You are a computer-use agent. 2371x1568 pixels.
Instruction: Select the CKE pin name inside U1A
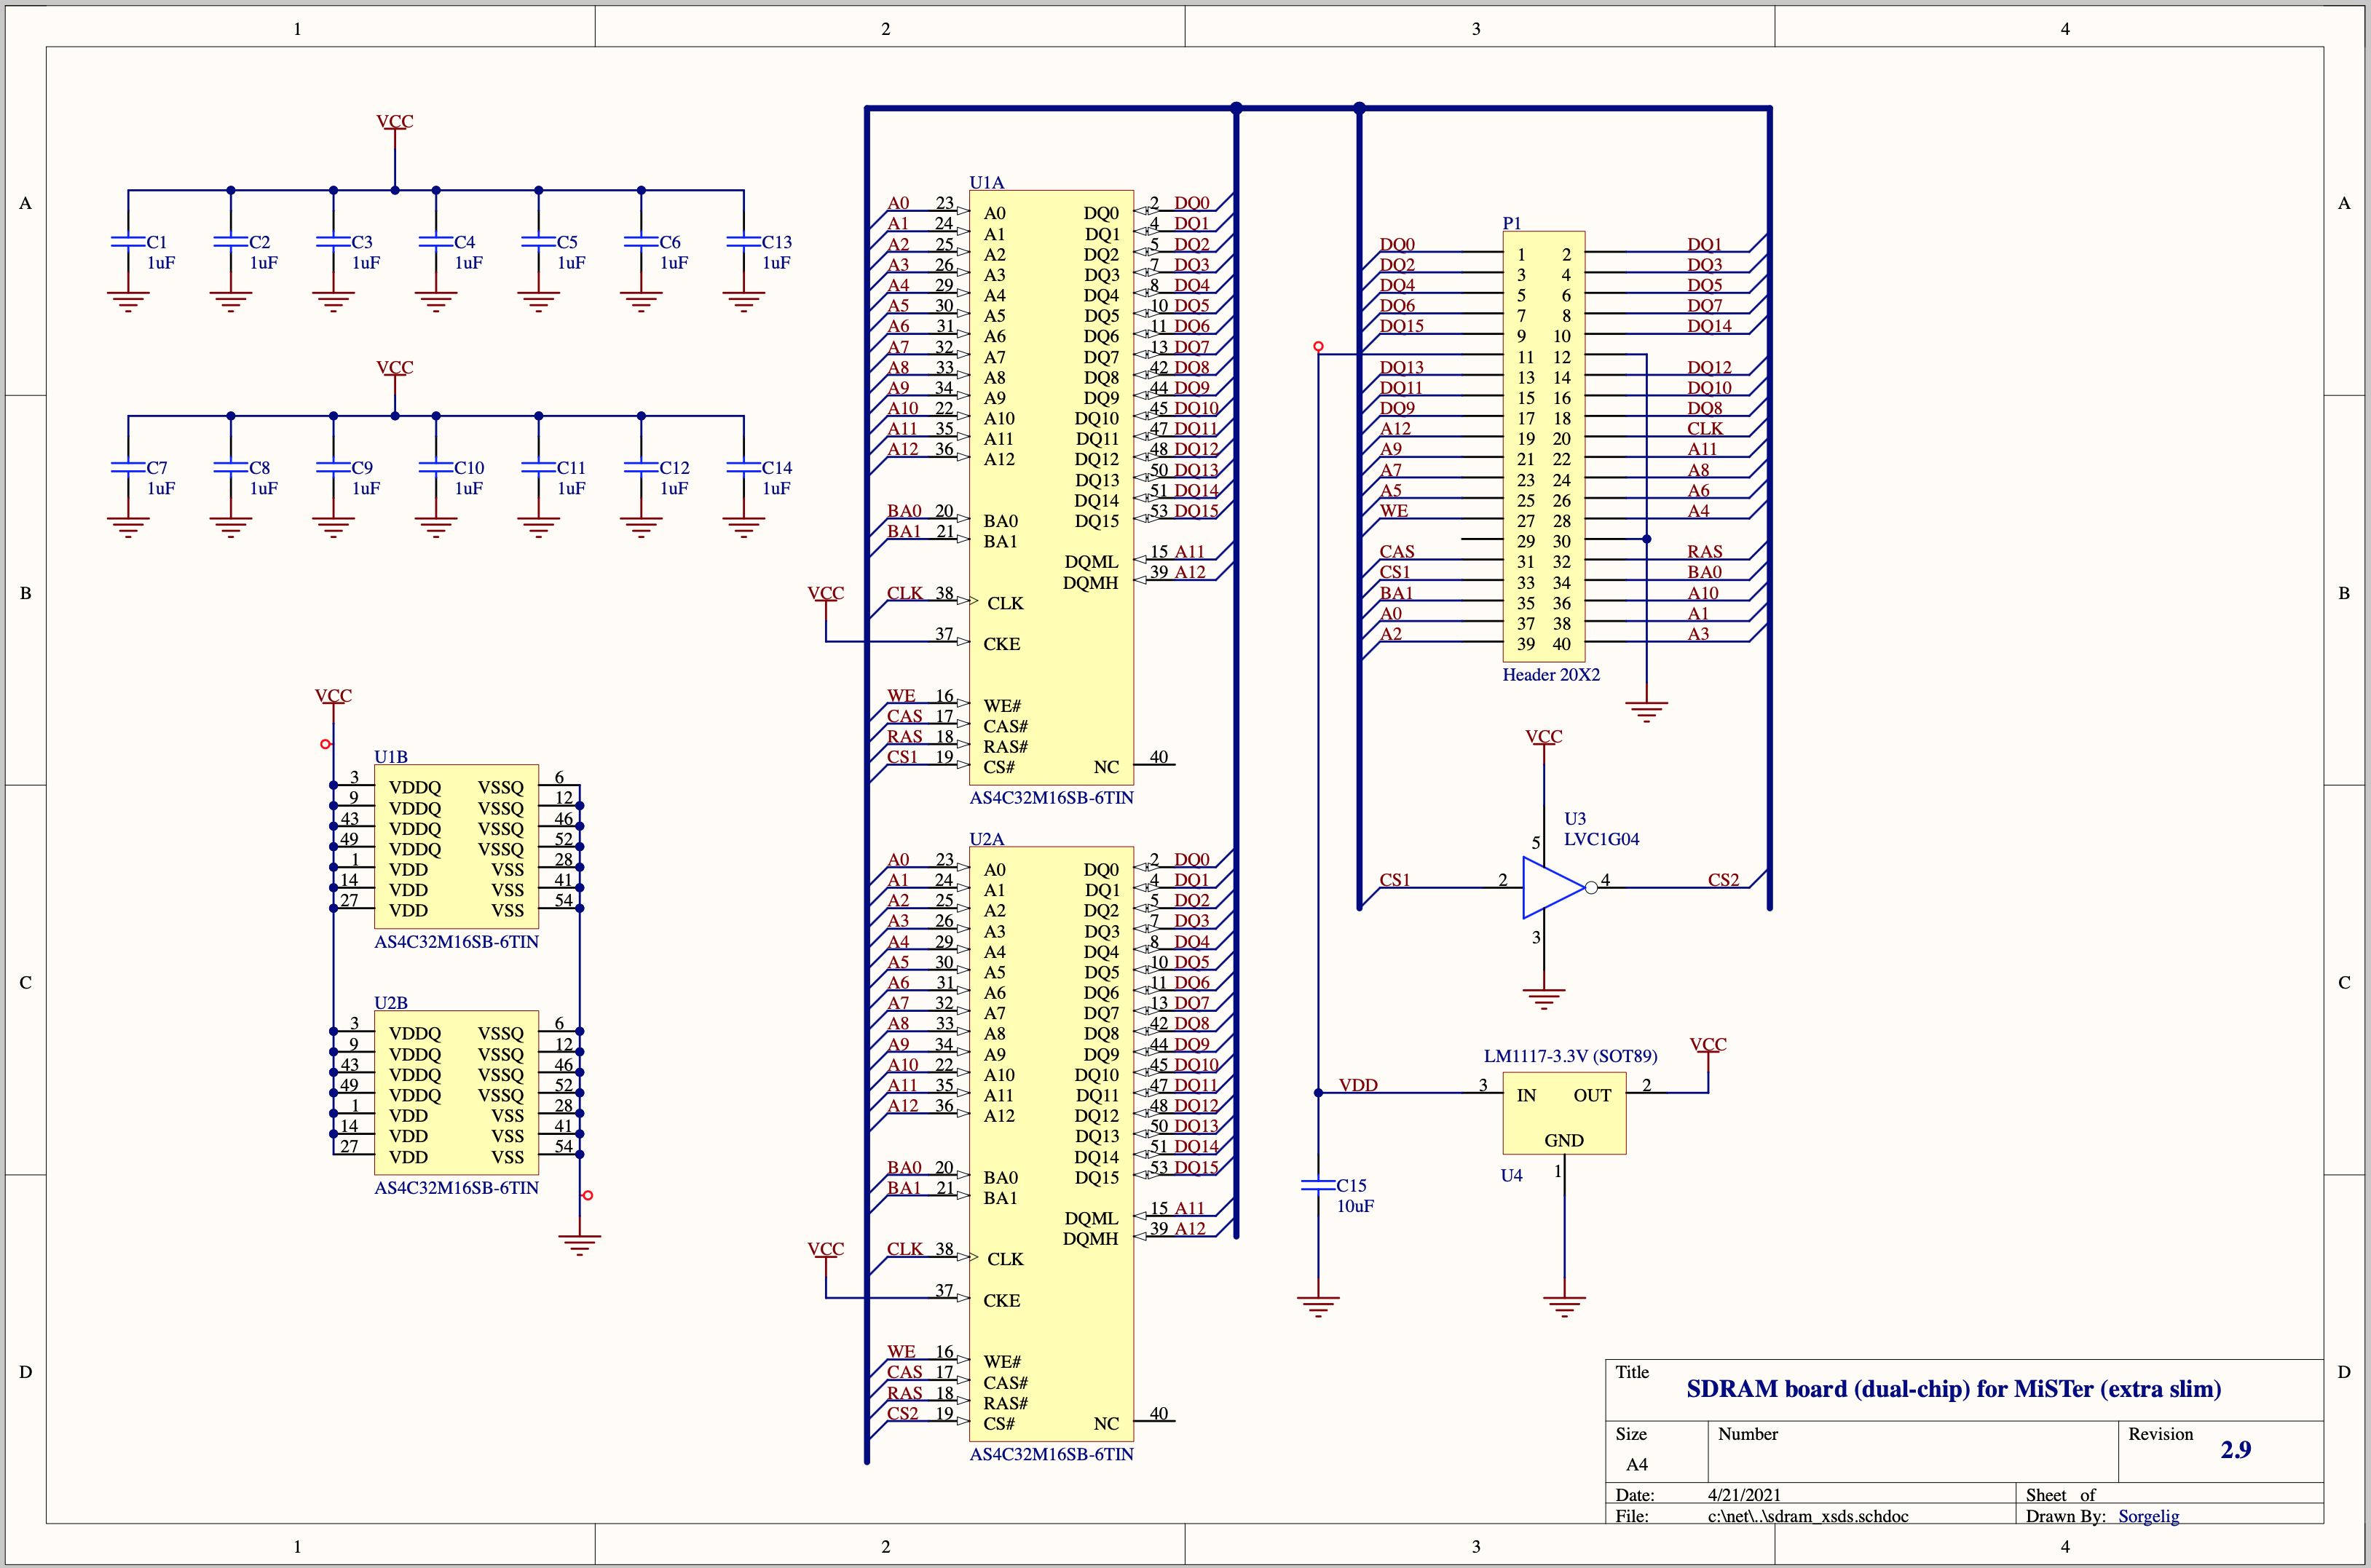coord(1001,644)
